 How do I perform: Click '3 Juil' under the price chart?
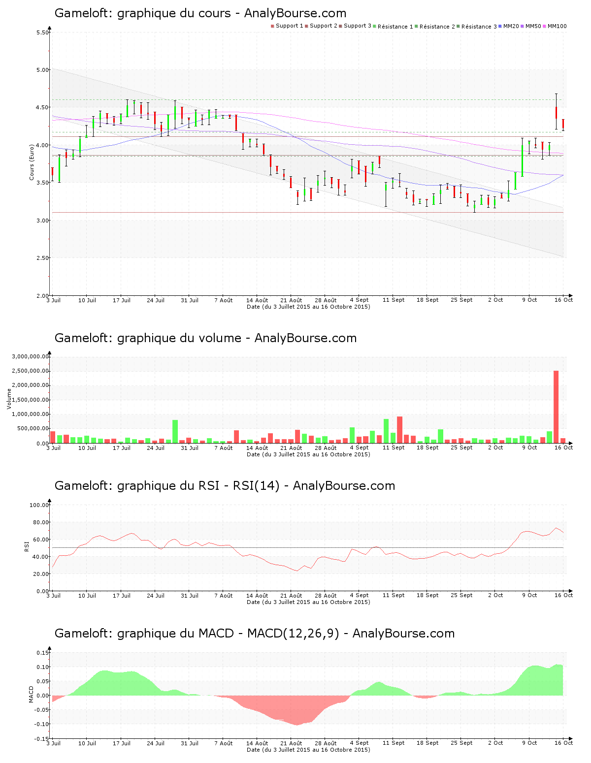point(54,300)
